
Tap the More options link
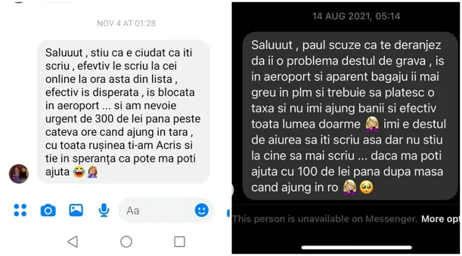tap(441, 219)
